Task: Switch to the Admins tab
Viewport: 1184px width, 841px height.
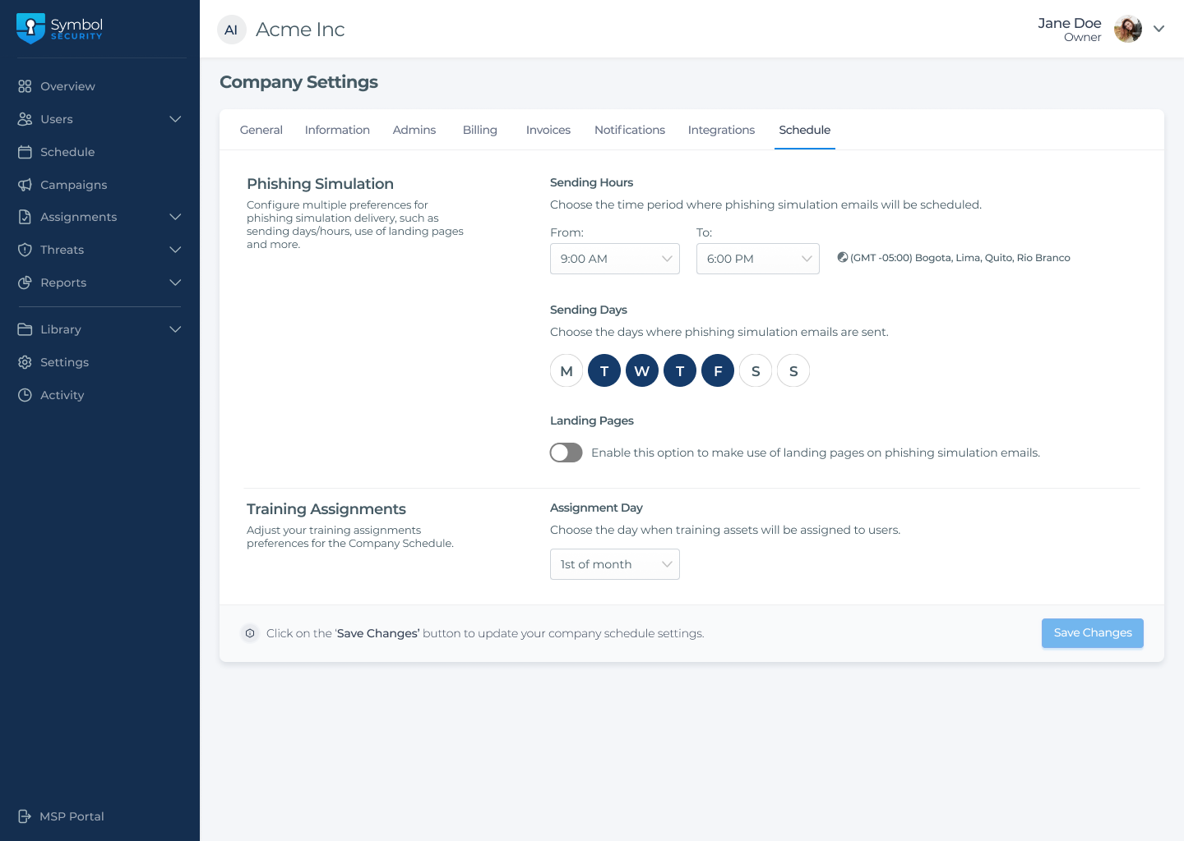Action: [414, 130]
